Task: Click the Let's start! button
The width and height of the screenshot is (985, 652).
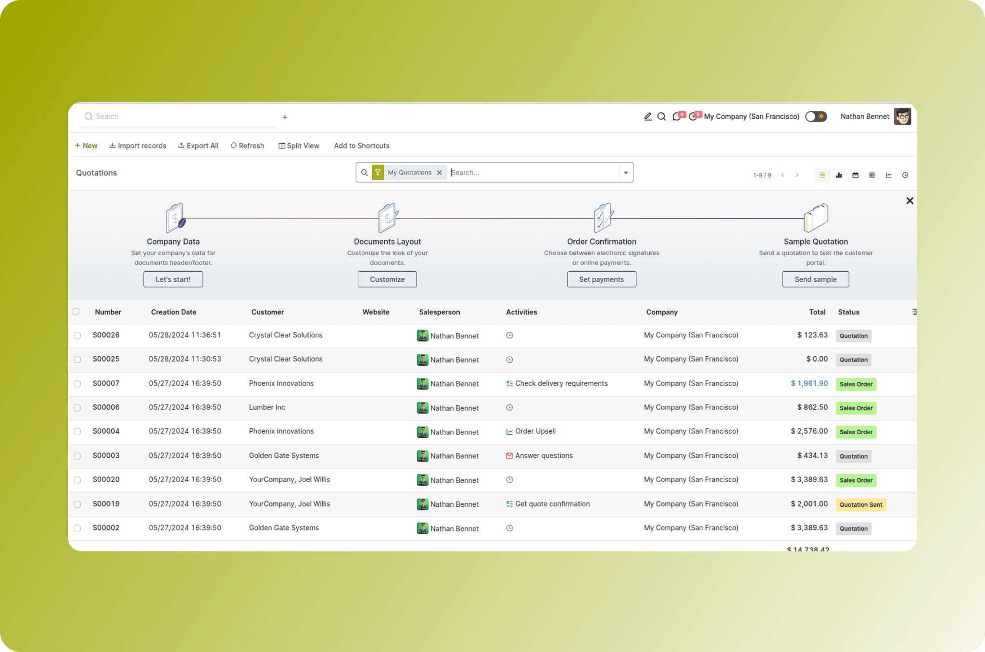Action: (173, 279)
